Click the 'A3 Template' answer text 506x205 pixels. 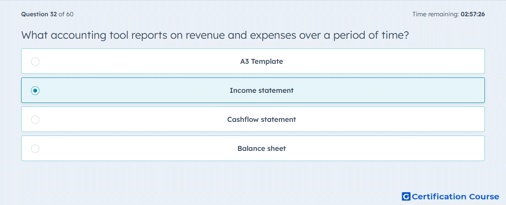pos(261,61)
